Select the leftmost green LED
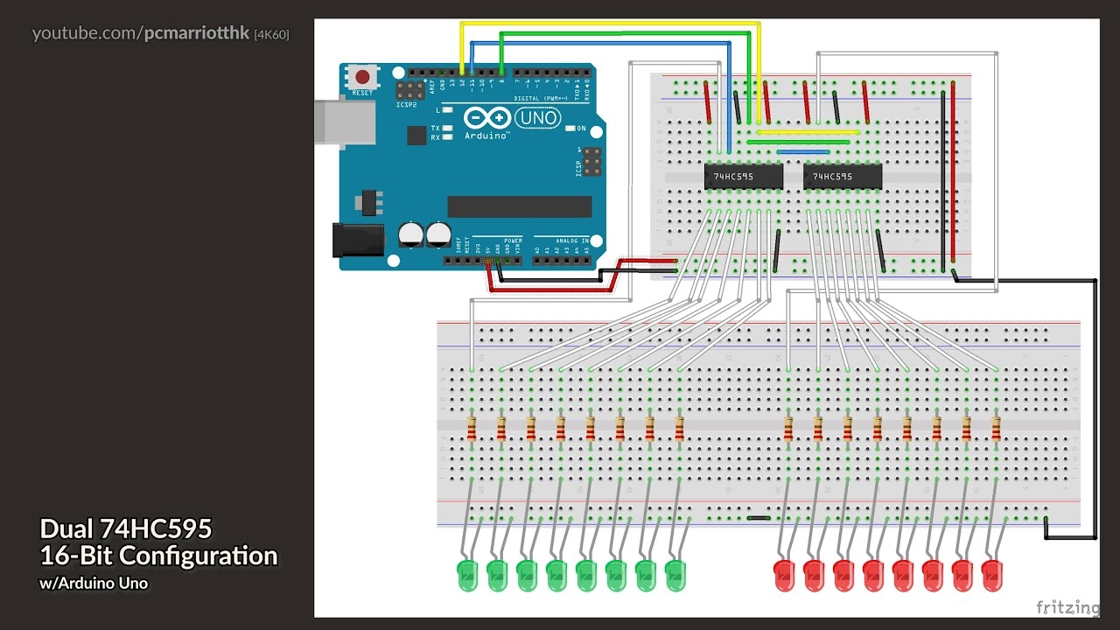1120x630 pixels. coord(468,574)
